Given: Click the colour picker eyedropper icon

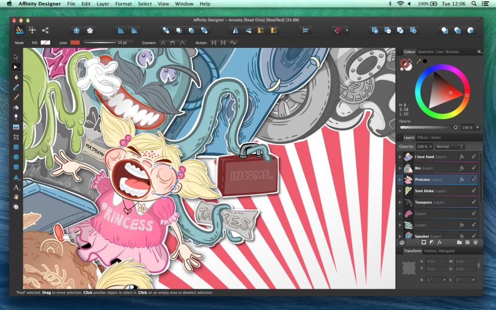Looking at the screenshot, I should (418, 61).
